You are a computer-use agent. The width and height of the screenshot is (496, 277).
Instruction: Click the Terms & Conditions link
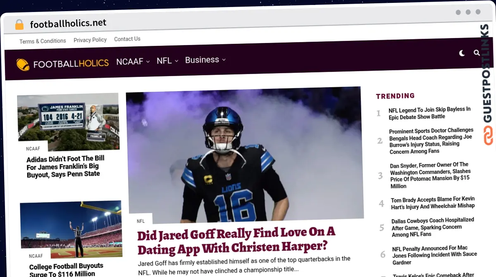coord(43,41)
